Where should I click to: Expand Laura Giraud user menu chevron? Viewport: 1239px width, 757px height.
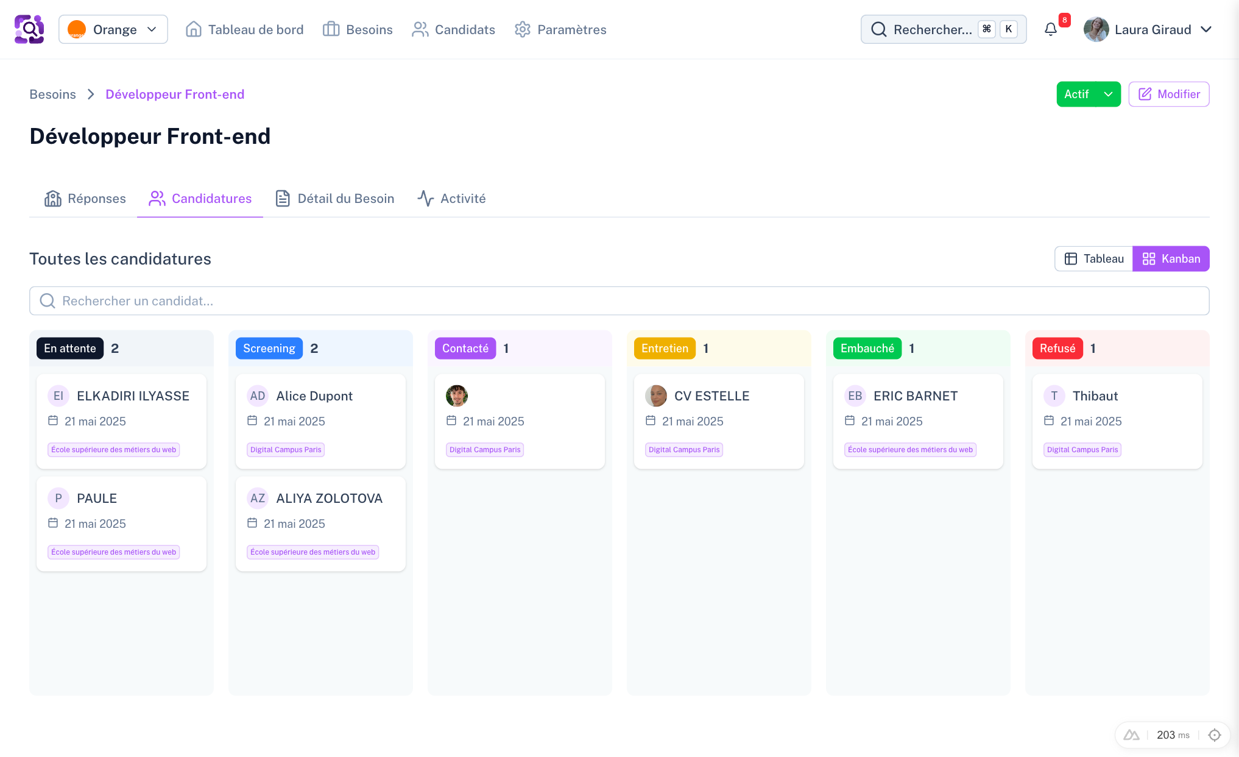point(1206,29)
